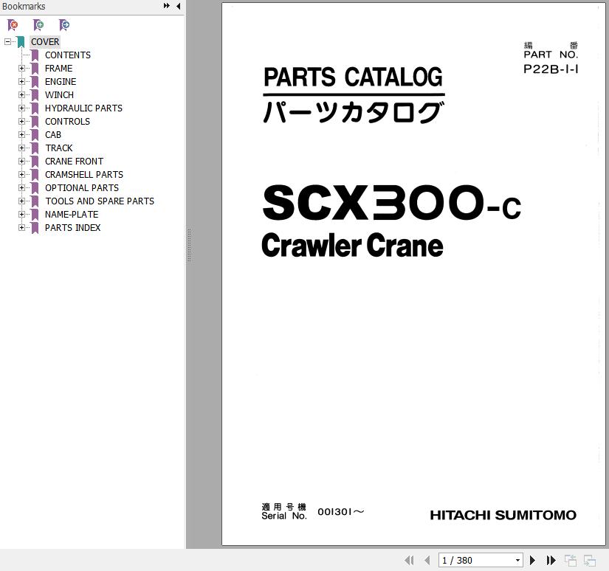This screenshot has height=571, width=609.
Task: Select the COVER bookmark
Action: [x=45, y=42]
